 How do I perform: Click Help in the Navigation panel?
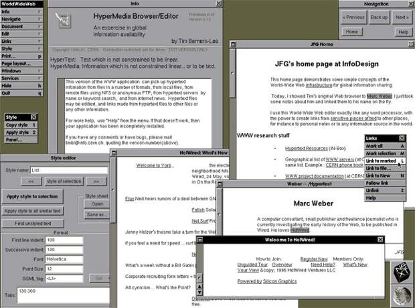[403, 32]
